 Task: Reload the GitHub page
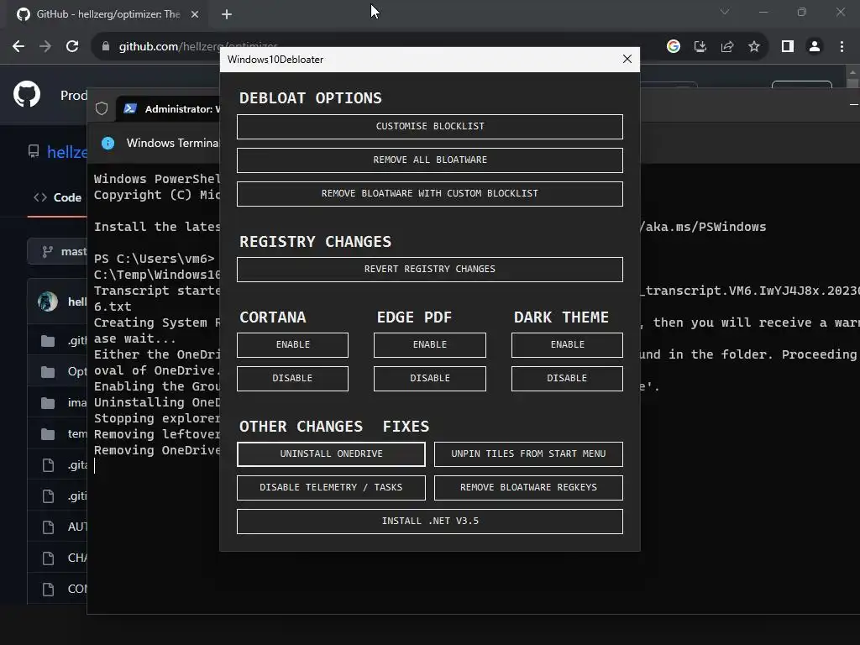coord(72,46)
